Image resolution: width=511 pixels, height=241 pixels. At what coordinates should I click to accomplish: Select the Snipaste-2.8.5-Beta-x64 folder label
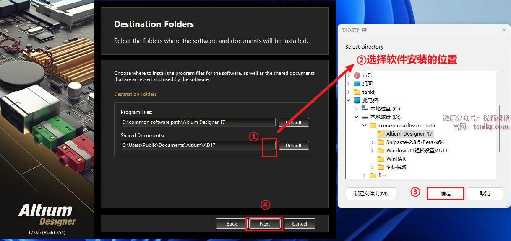pos(415,142)
